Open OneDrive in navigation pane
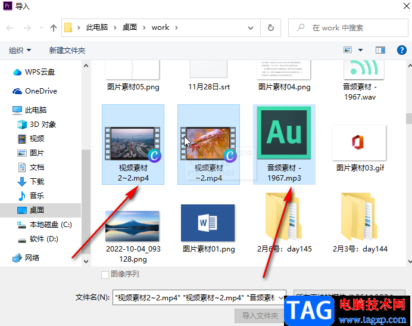The width and height of the screenshot is (412, 326). pos(35,91)
